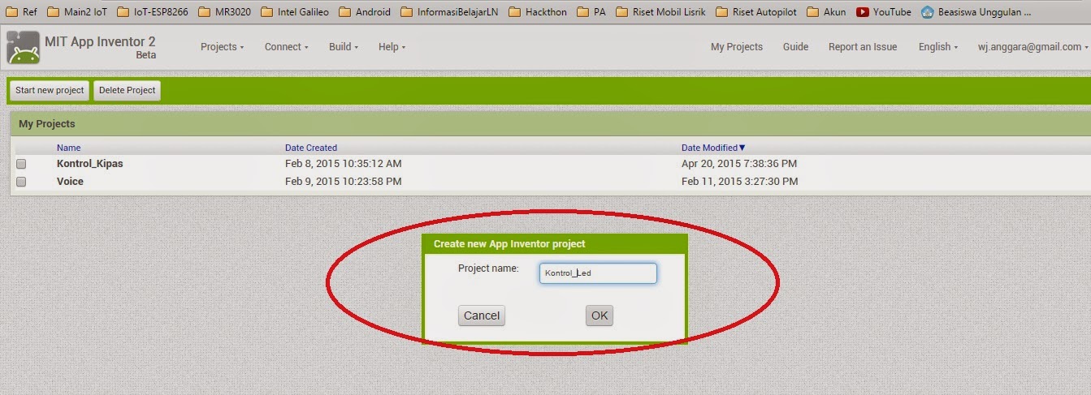Screen dimensions: 1091x395
Task: Click the Feb 9, 2015 10:23:58 PM date
Action: (x=344, y=182)
